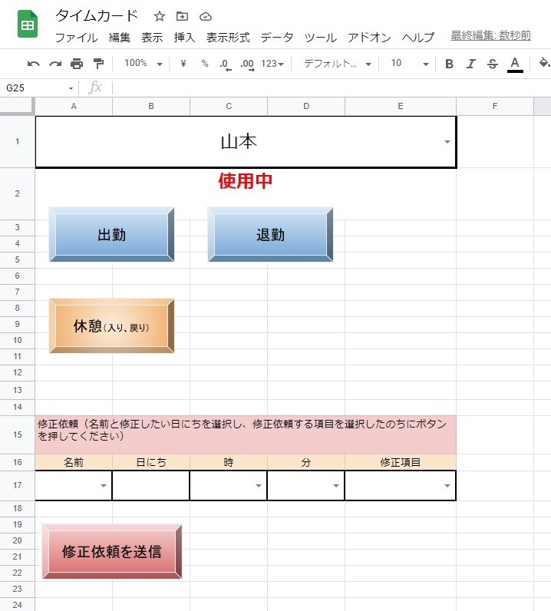Viewport: 551px width, 611px height.
Task: Open the text color picker
Action: [x=515, y=64]
